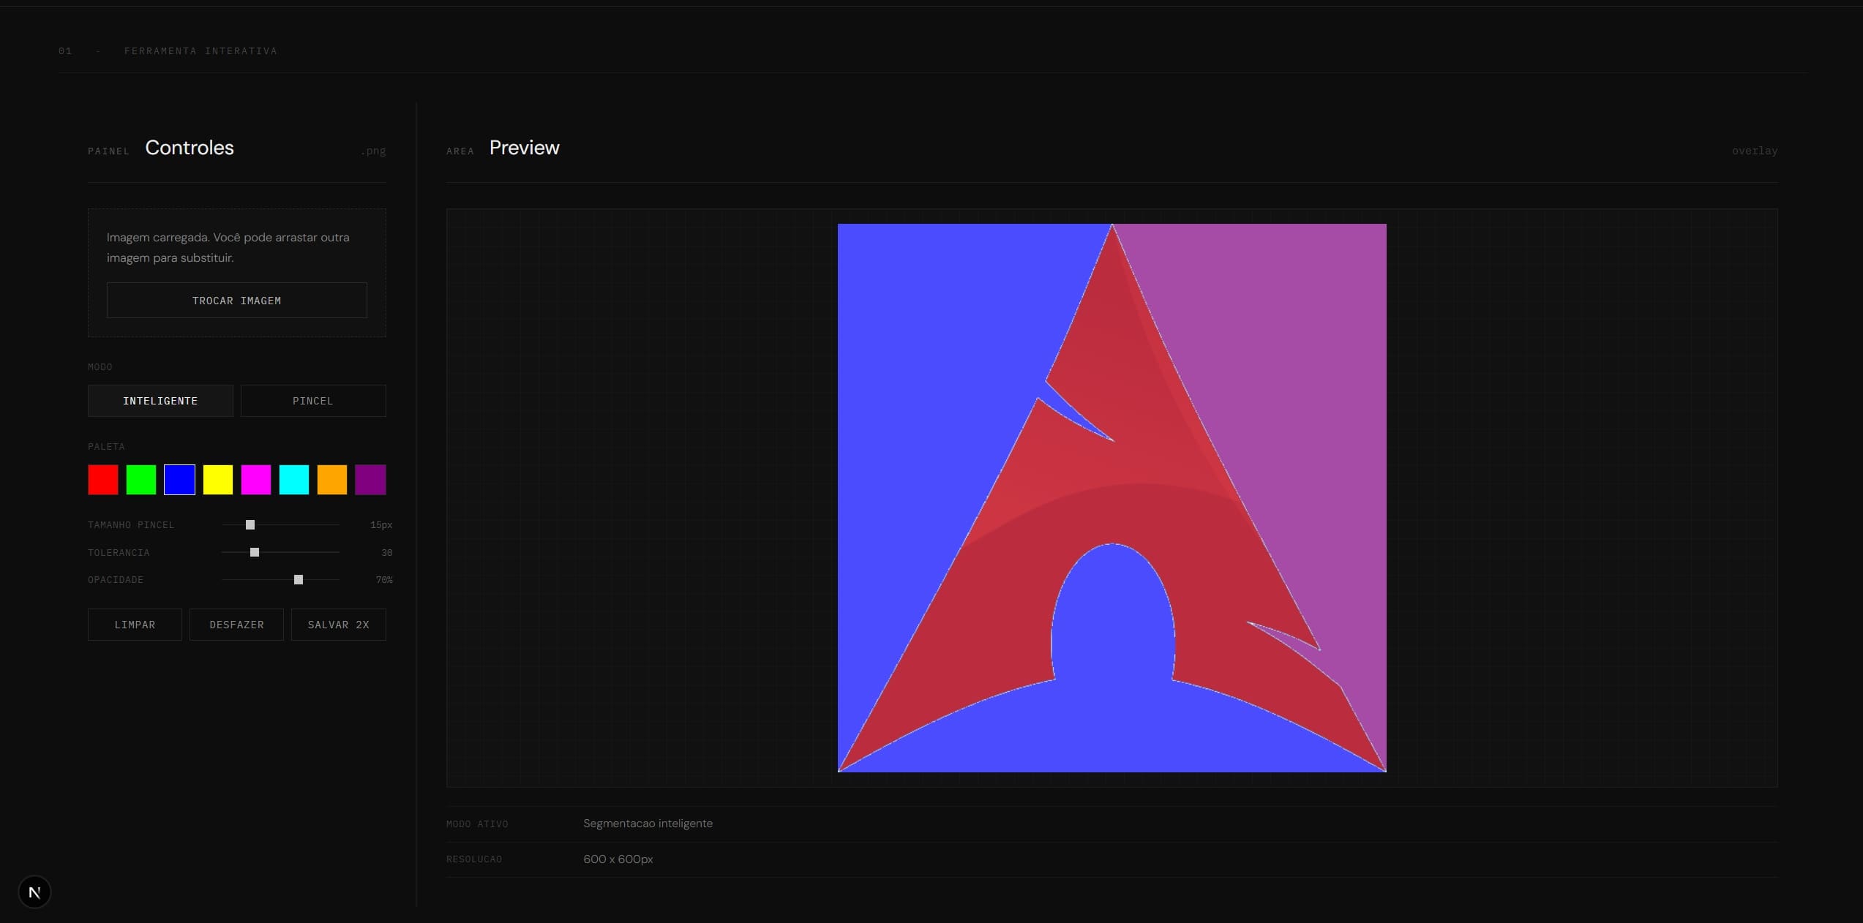This screenshot has width=1863, height=923.
Task: Click the 'Preview' area heading
Action: (x=525, y=148)
